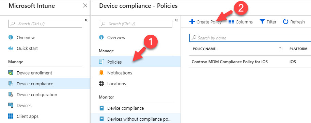The height and width of the screenshot is (123, 311).
Task: Click the PLATFORM column header
Action: tap(298, 49)
